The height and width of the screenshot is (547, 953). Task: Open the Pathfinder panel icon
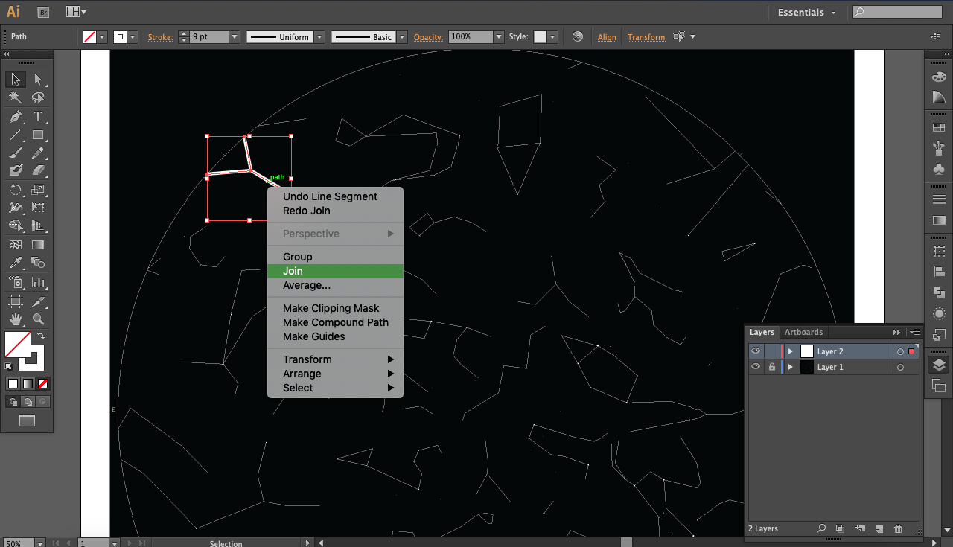pyautogui.click(x=939, y=292)
